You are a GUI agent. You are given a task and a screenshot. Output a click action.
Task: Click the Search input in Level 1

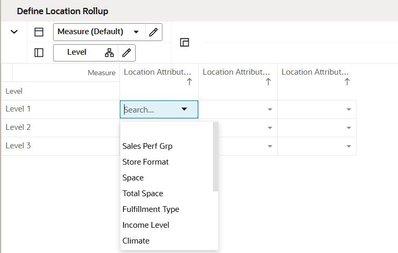pyautogui.click(x=150, y=110)
